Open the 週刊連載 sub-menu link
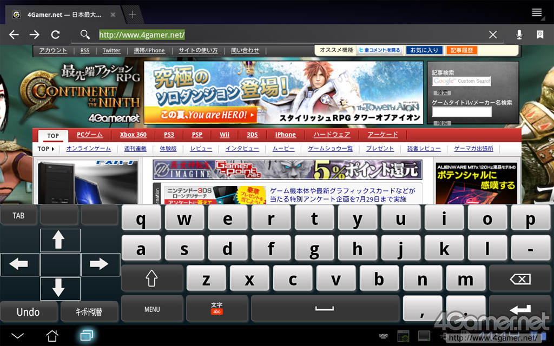The width and height of the screenshot is (554, 346). [x=135, y=149]
